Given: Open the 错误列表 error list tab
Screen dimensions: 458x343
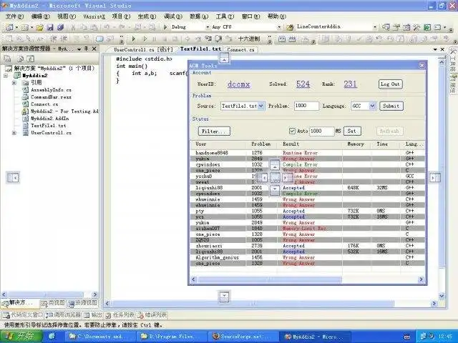Looking at the screenshot, I should (152, 315).
